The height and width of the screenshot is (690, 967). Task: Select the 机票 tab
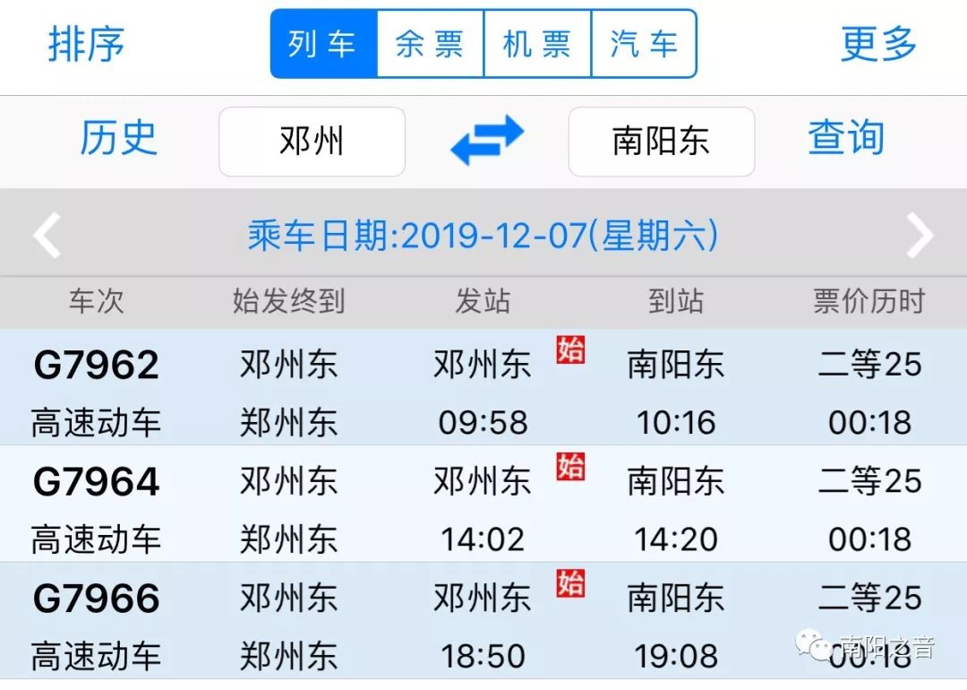[537, 44]
